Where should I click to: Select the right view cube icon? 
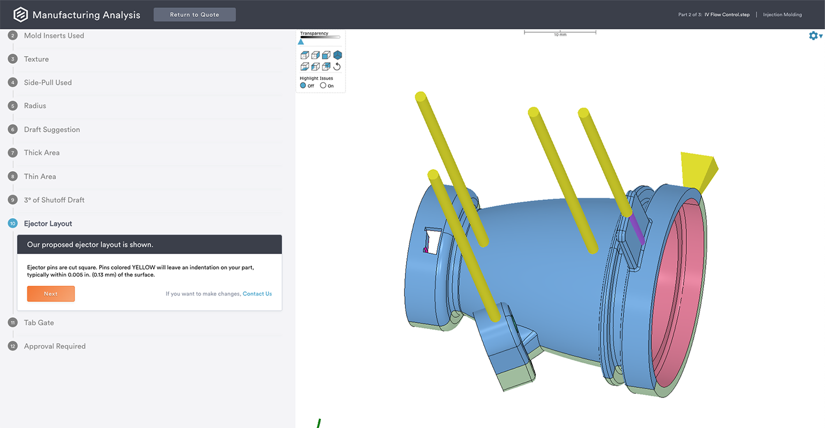316,55
